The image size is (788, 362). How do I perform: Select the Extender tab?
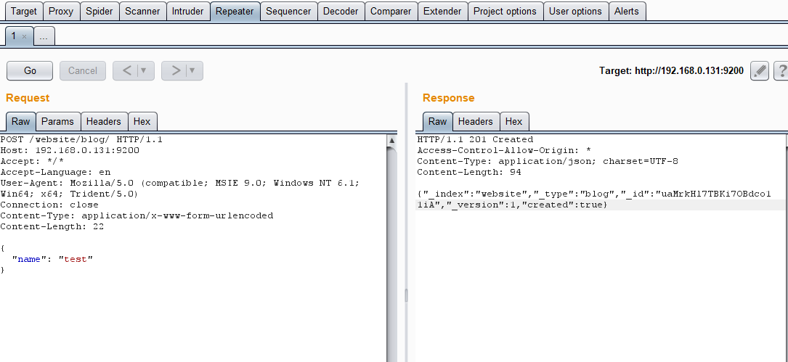[442, 11]
